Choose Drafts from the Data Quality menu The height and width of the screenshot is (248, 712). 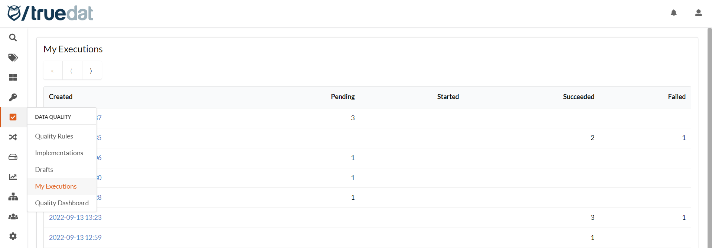44,170
